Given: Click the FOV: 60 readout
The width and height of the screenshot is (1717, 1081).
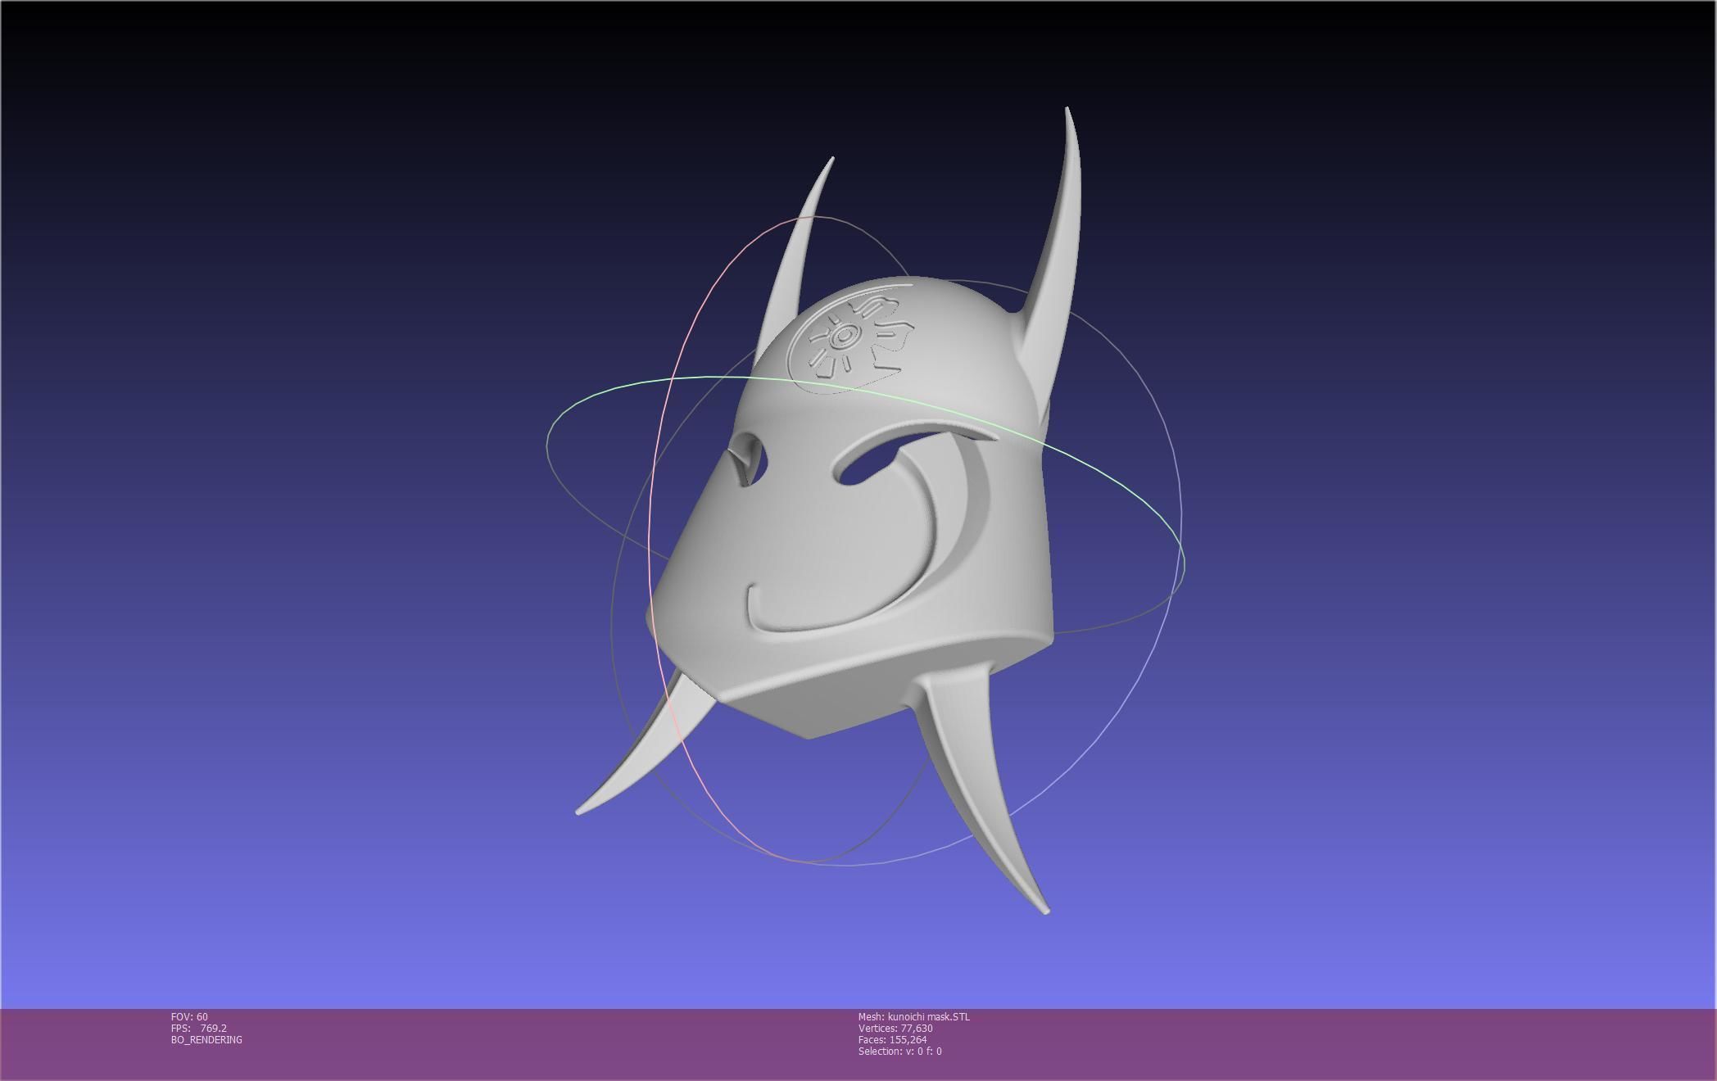Looking at the screenshot, I should (x=189, y=1017).
